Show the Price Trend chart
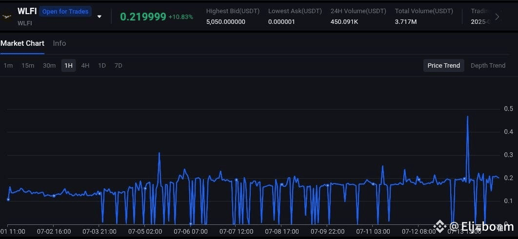 pos(444,66)
